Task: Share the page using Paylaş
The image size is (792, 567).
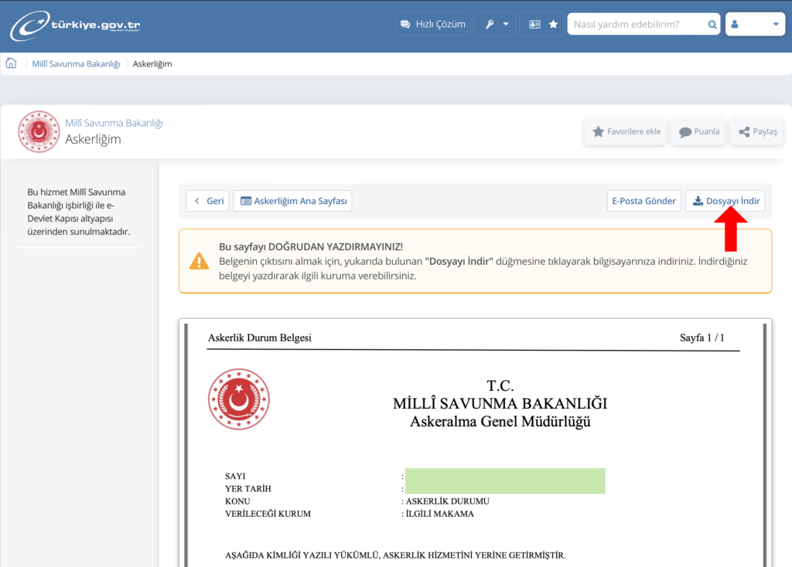Action: [x=757, y=131]
